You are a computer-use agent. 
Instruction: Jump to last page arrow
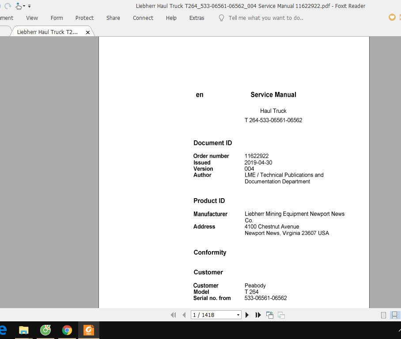coord(258,315)
